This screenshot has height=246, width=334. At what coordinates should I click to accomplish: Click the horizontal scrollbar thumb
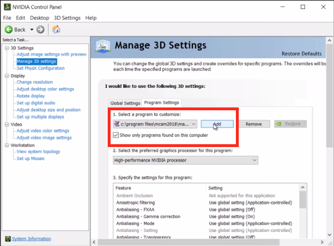tap(189, 242)
